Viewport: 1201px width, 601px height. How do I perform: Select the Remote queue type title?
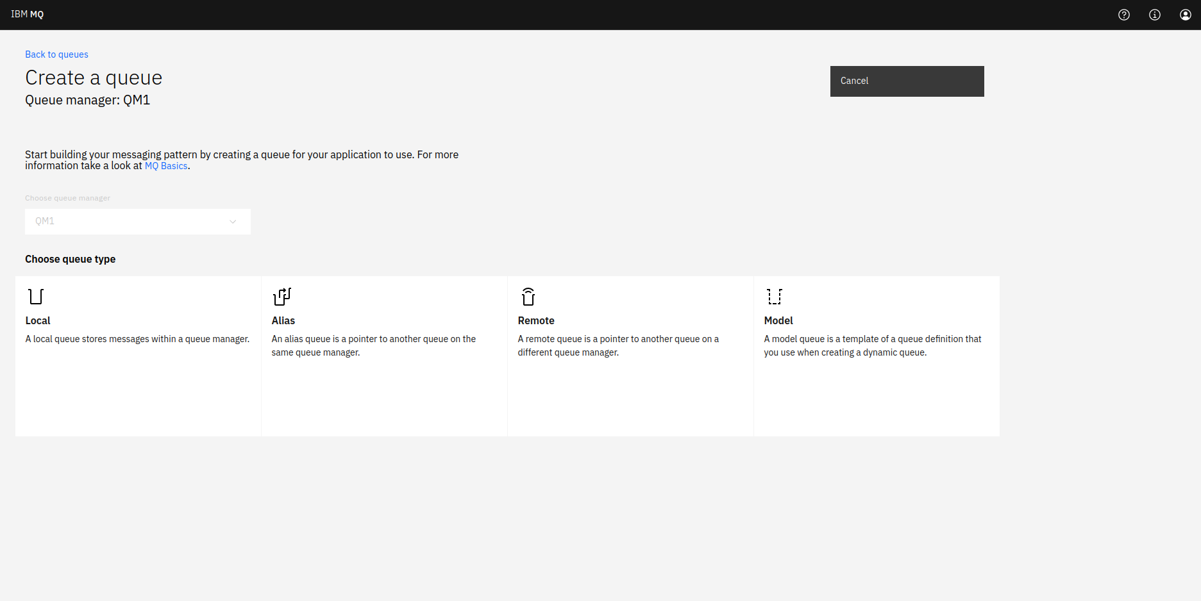pos(536,320)
